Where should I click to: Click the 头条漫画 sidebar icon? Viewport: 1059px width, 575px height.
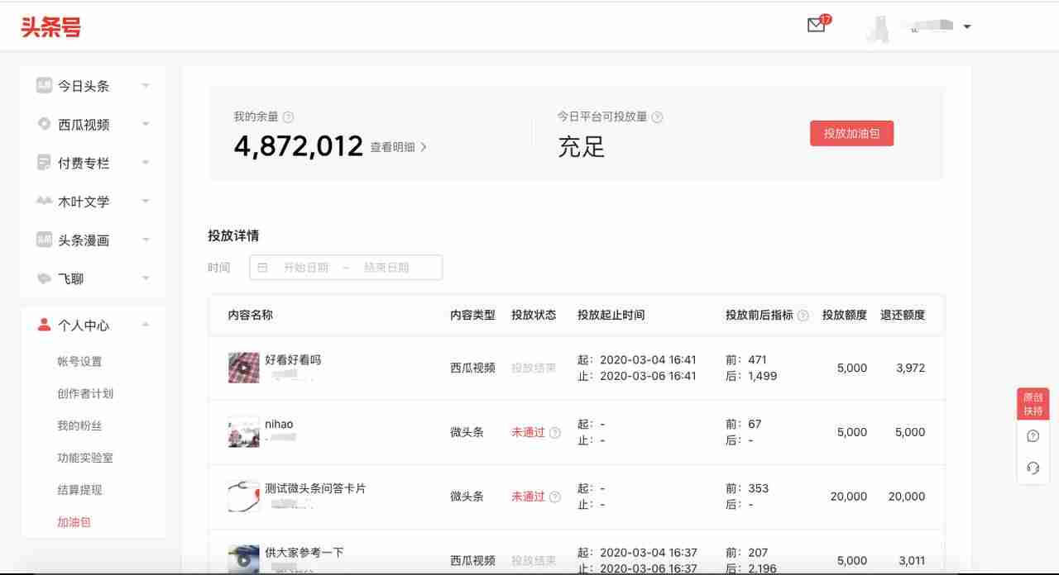pos(44,240)
